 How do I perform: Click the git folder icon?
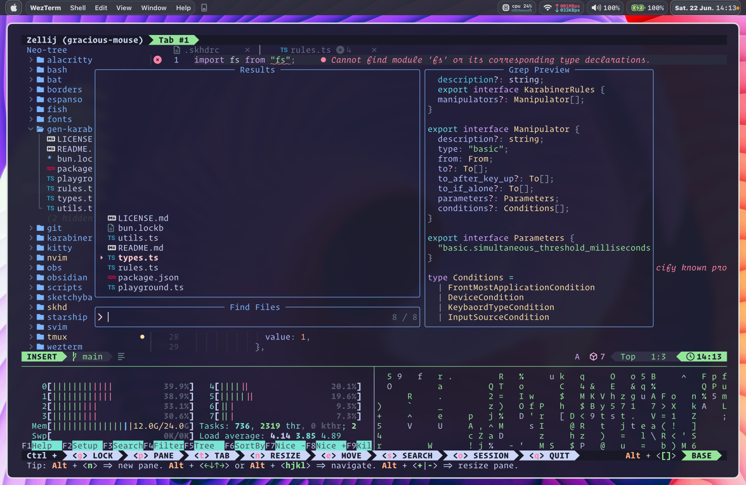41,228
